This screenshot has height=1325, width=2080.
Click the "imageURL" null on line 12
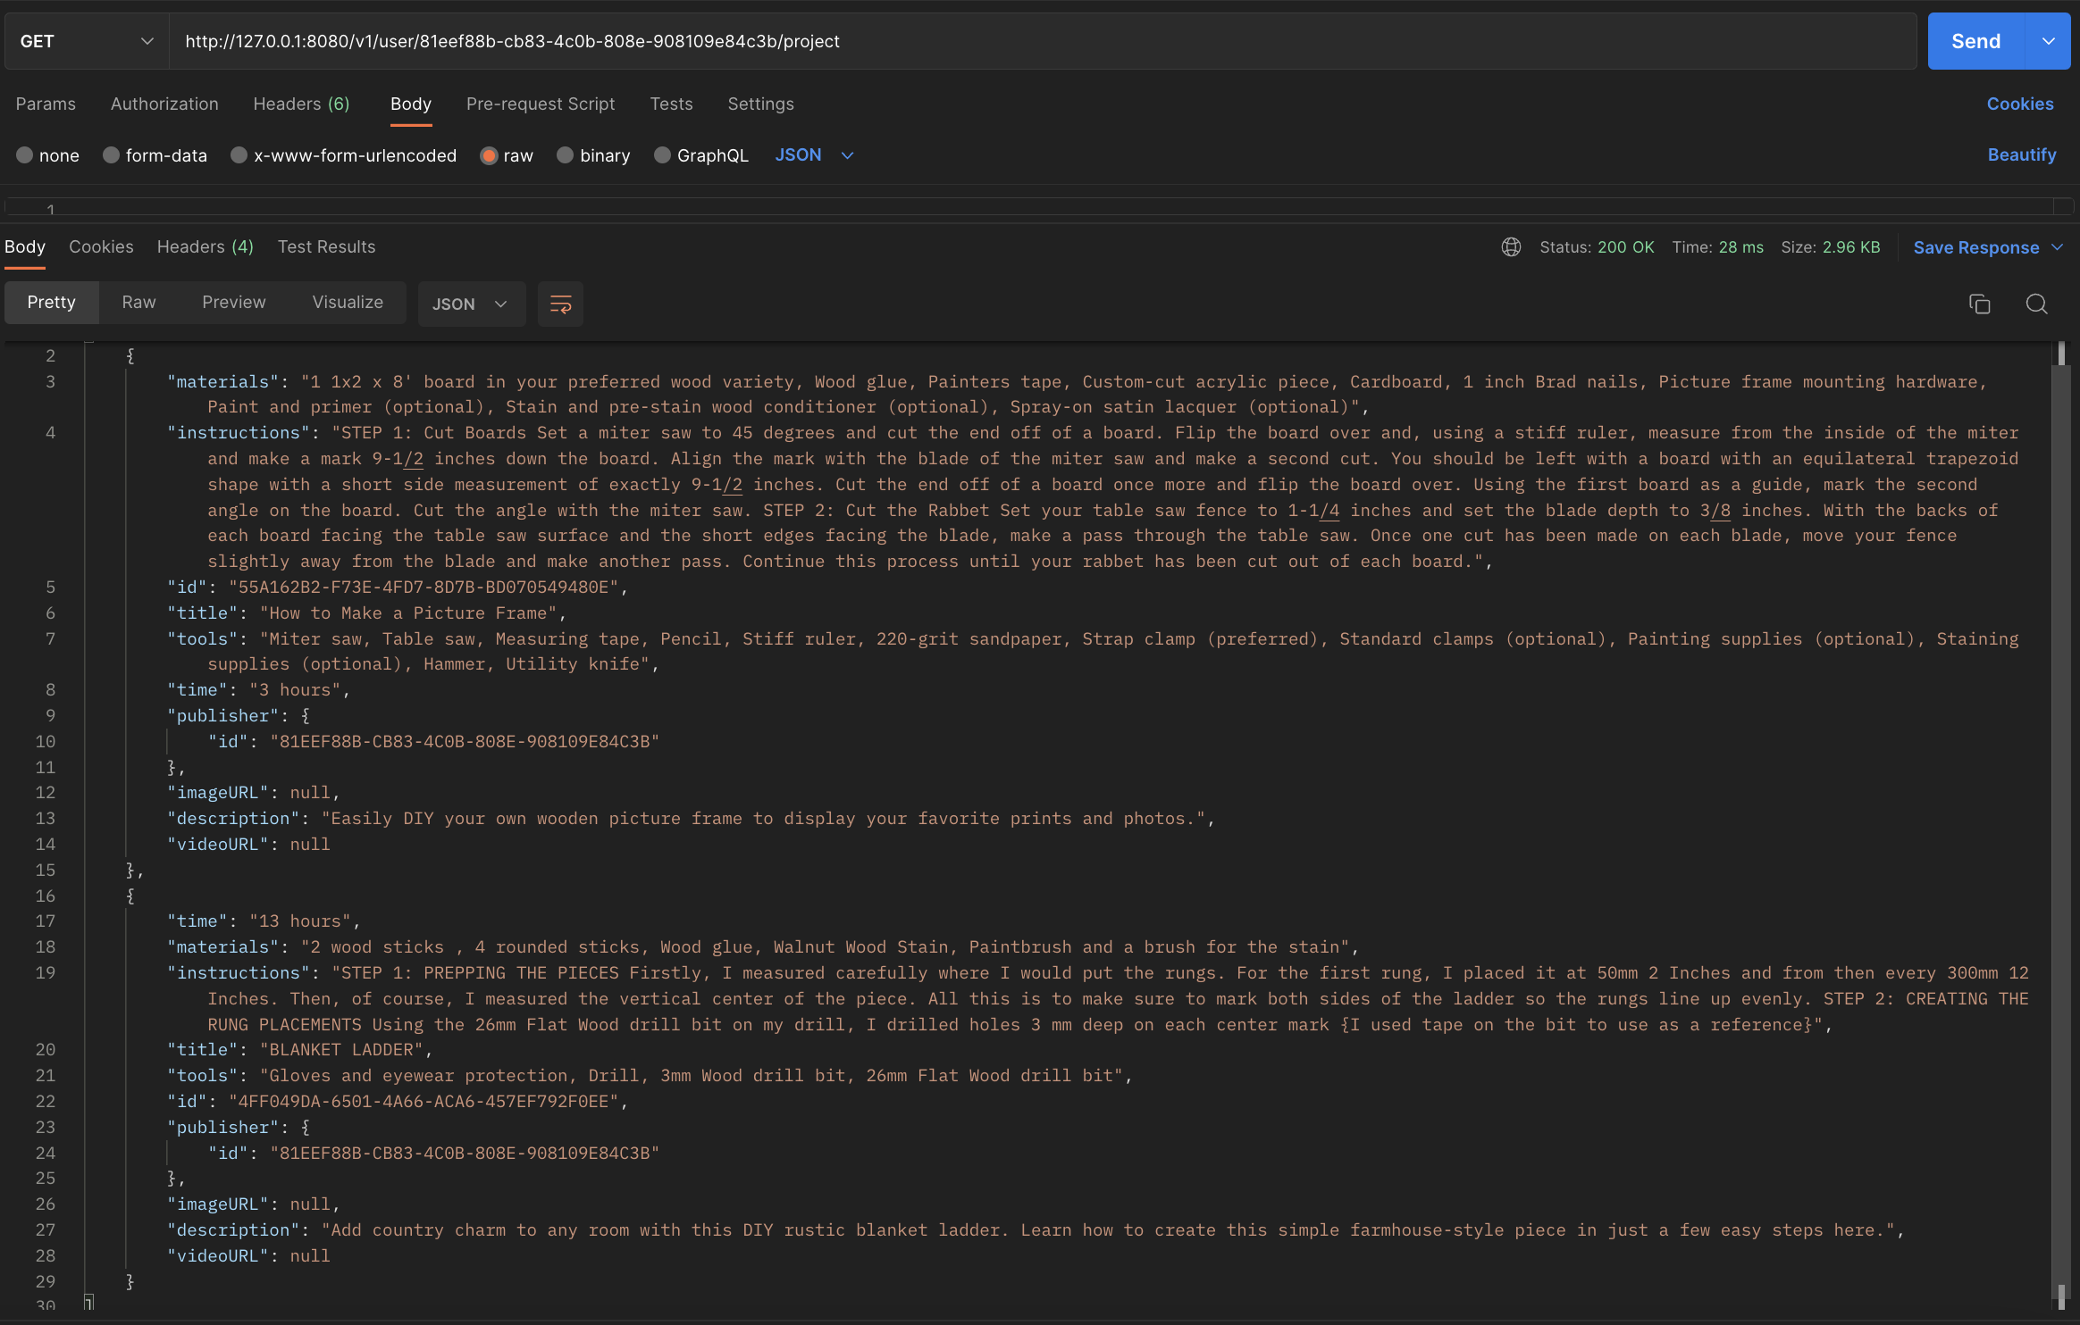pyautogui.click(x=310, y=793)
